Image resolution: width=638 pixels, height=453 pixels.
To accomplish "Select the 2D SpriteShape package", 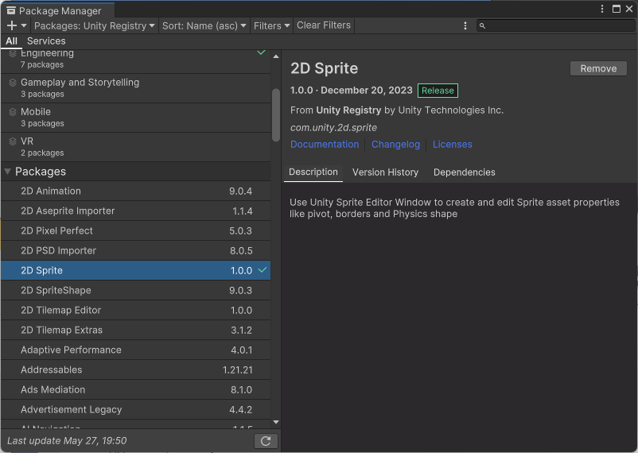I will coord(136,290).
